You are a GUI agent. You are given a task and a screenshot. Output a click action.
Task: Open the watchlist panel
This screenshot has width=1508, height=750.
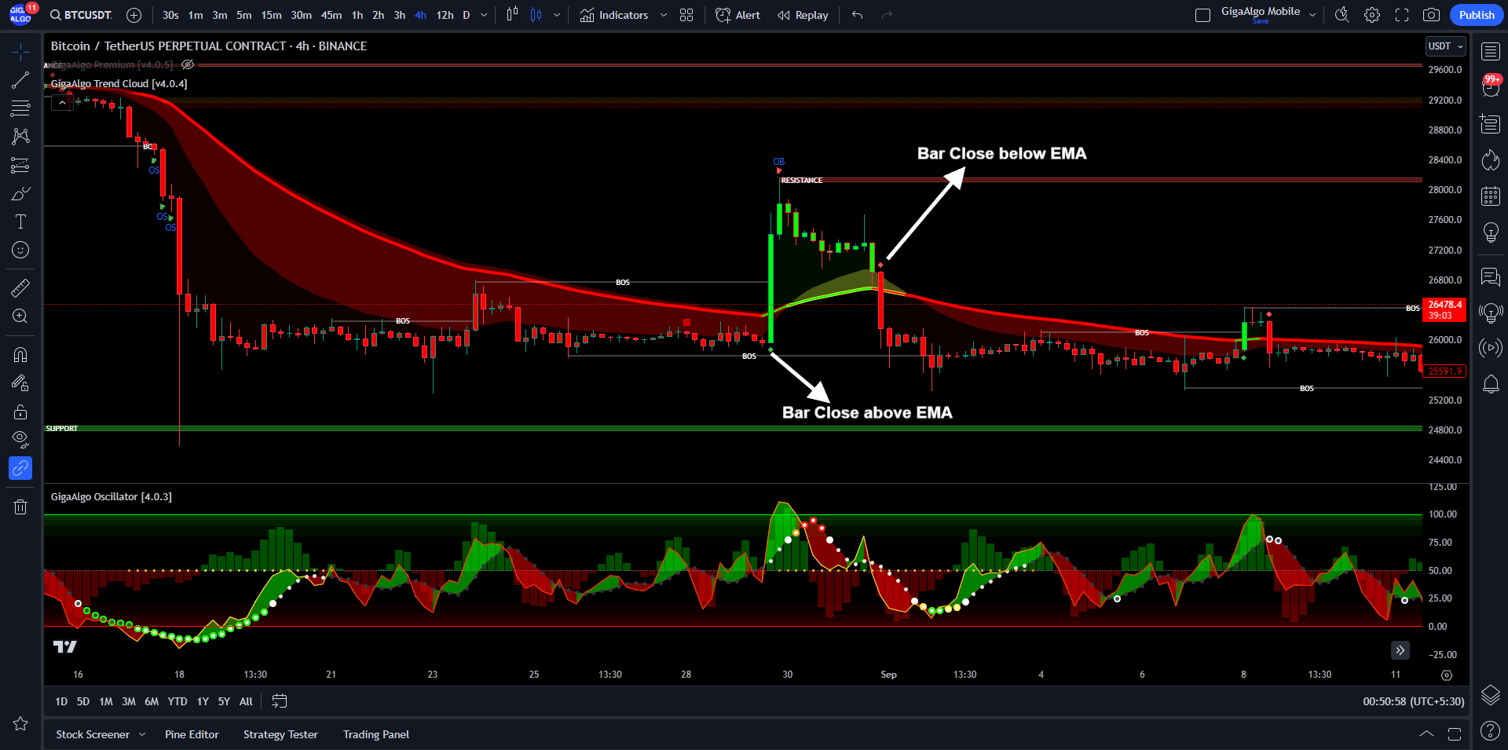1491,52
